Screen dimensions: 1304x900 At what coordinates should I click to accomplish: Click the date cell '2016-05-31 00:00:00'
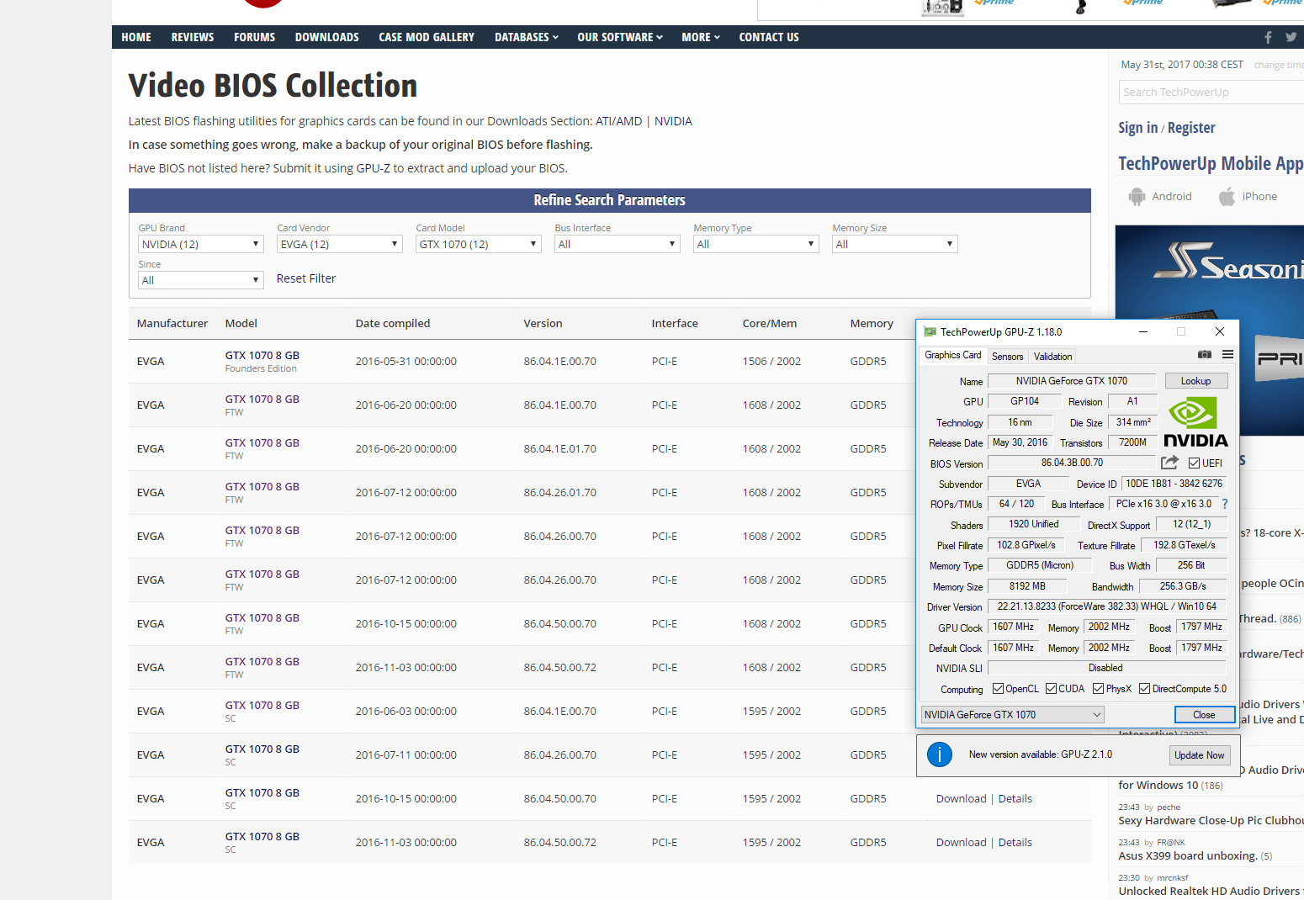406,361
